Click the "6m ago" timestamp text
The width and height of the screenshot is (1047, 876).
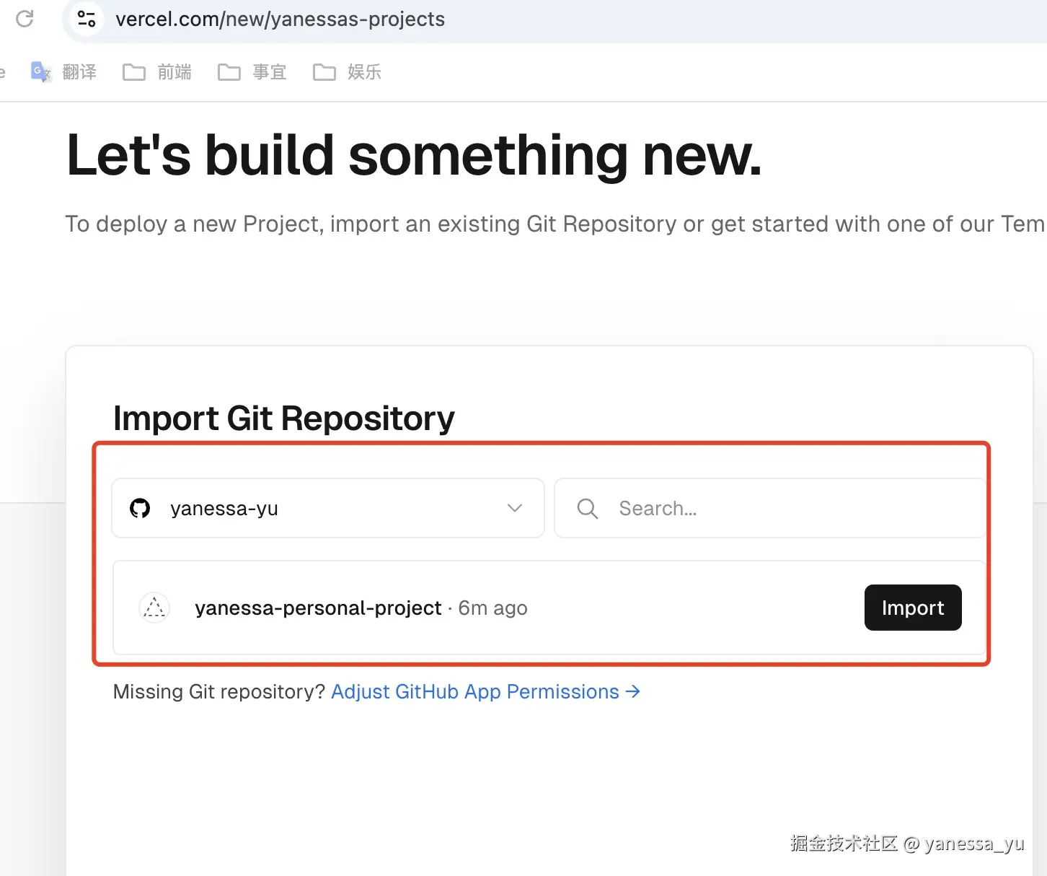tap(493, 608)
